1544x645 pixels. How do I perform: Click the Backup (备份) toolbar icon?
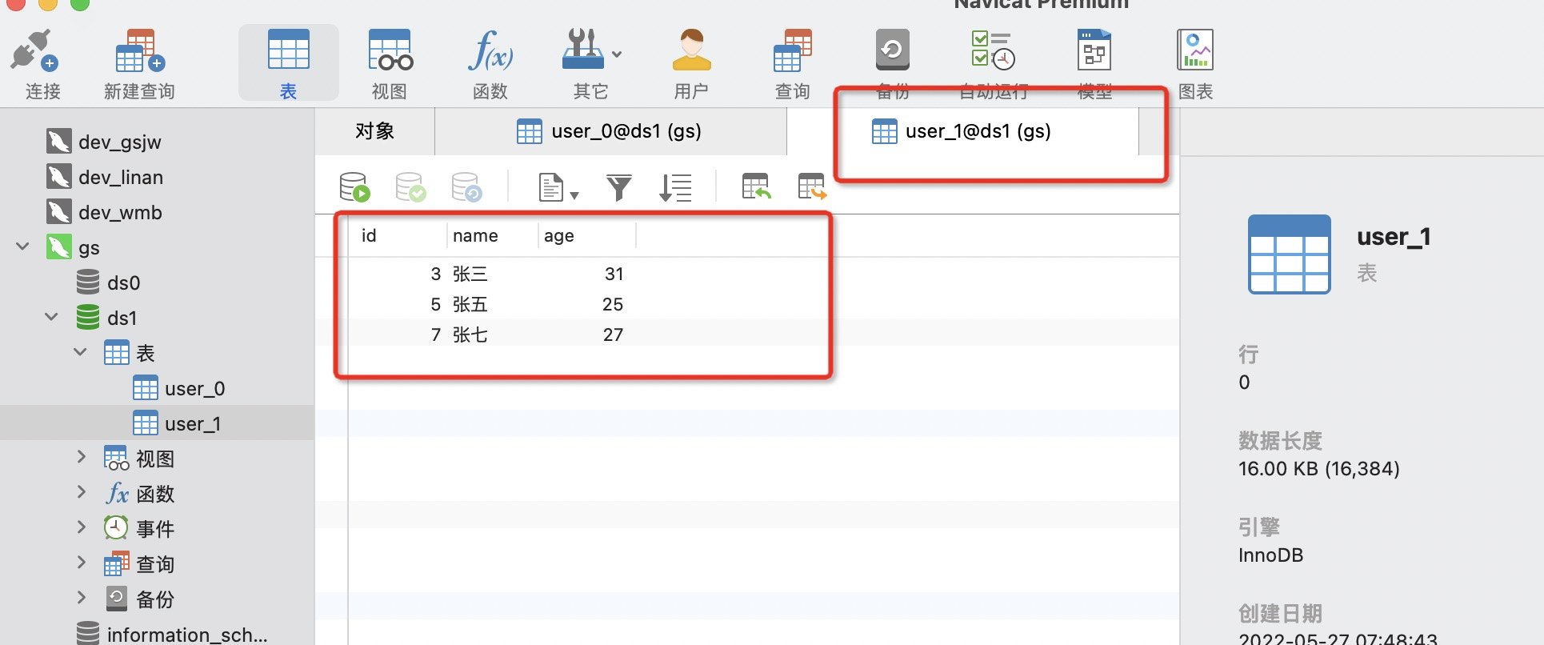[x=893, y=50]
